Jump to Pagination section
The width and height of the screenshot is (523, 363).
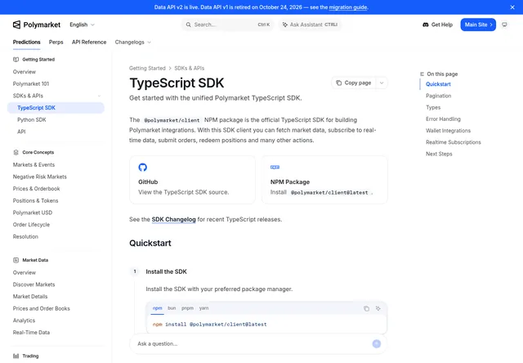438,96
